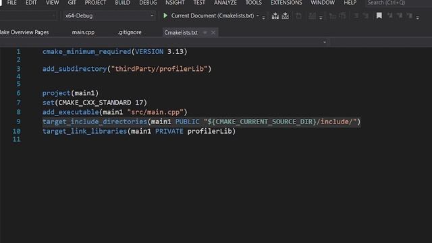Click the Previous Bookmark toolbar icon
Viewport: 432px width, 243px height.
390,16
